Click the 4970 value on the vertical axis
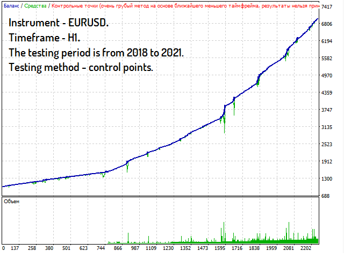This screenshot has width=344, height=258. [327, 76]
